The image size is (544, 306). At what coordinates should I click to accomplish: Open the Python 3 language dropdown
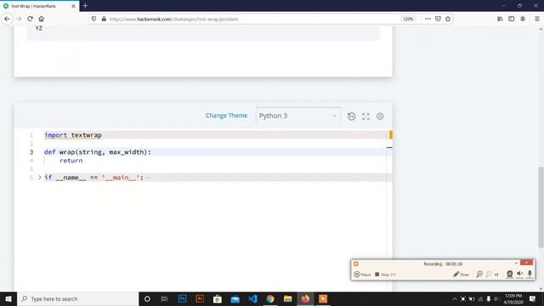pos(298,116)
